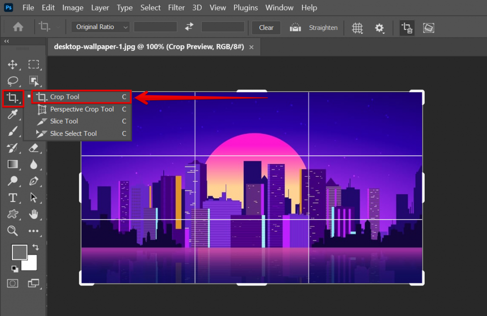The width and height of the screenshot is (487, 316).
Task: Click the Clear button
Action: click(266, 28)
